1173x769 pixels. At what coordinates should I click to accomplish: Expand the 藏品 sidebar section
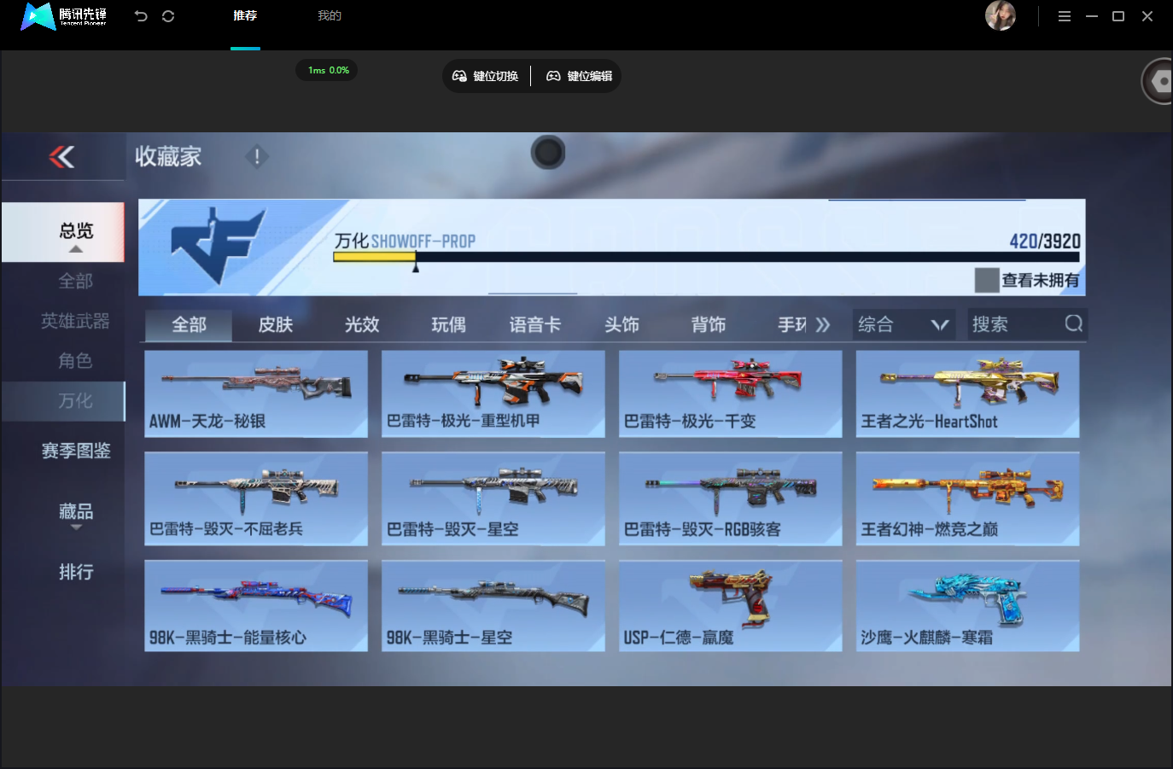tap(75, 515)
